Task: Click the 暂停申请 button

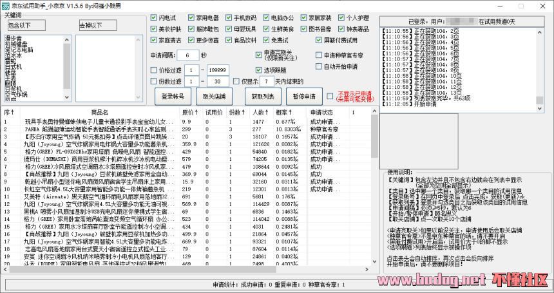Action: click(304, 97)
